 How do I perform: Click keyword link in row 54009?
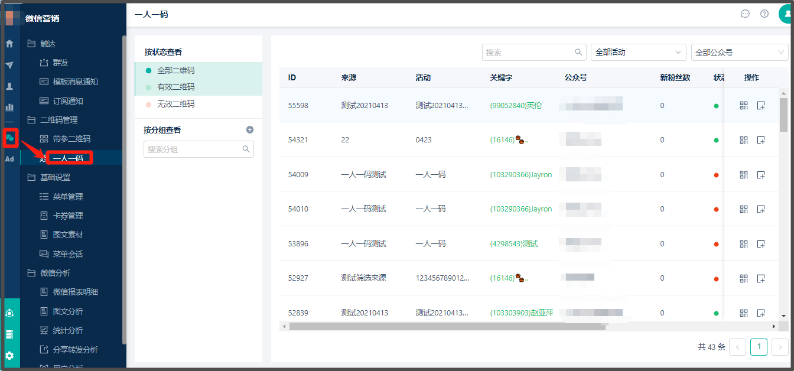(x=521, y=175)
